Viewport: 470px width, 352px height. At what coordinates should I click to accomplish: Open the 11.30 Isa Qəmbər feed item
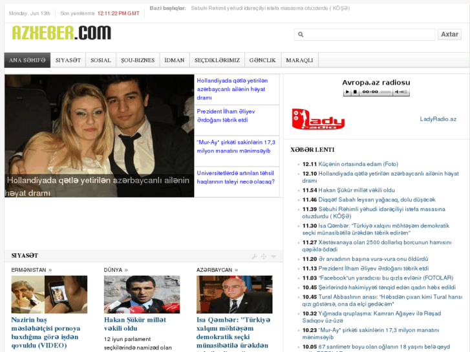(x=376, y=229)
